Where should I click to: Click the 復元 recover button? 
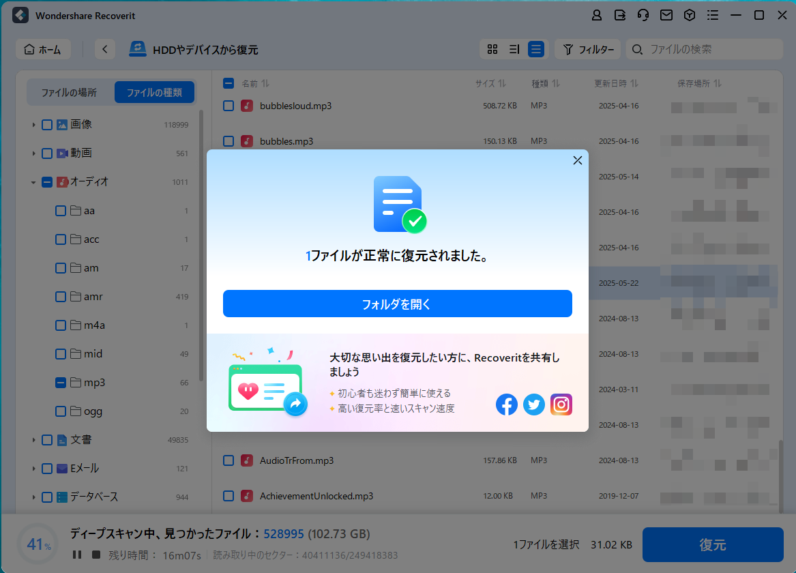click(713, 544)
